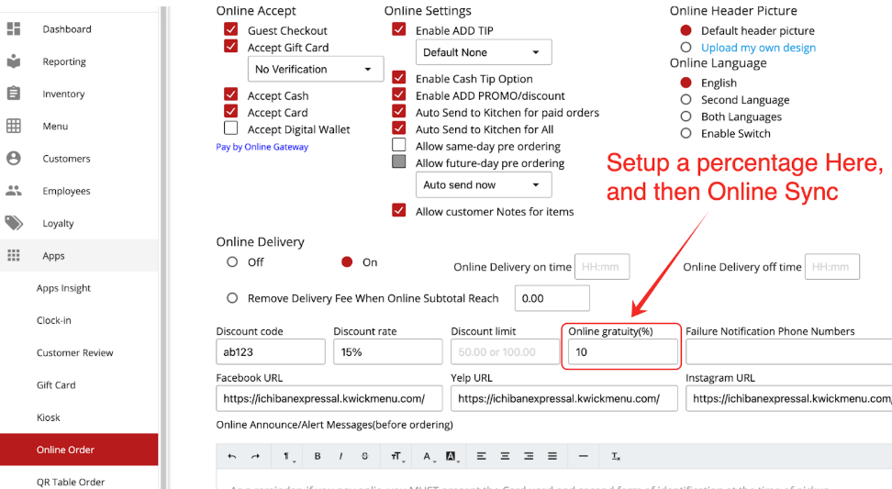Align text left in the editor
The image size is (892, 489).
pos(481,456)
